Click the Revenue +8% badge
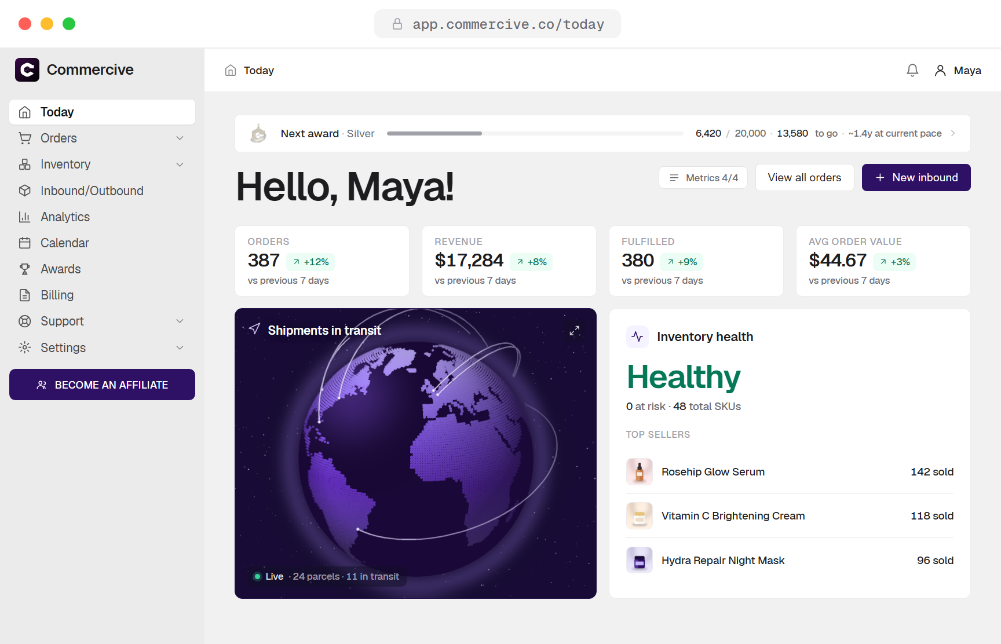 [x=531, y=262]
